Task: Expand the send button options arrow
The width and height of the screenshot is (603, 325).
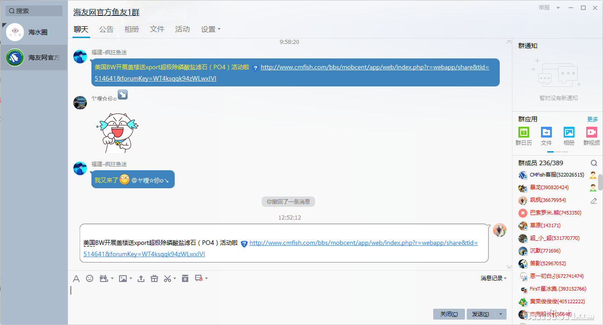Action: [x=501, y=314]
